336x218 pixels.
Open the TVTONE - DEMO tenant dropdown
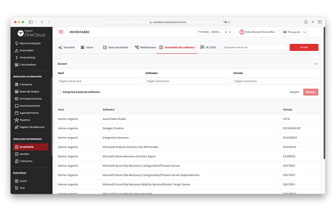click(x=230, y=32)
